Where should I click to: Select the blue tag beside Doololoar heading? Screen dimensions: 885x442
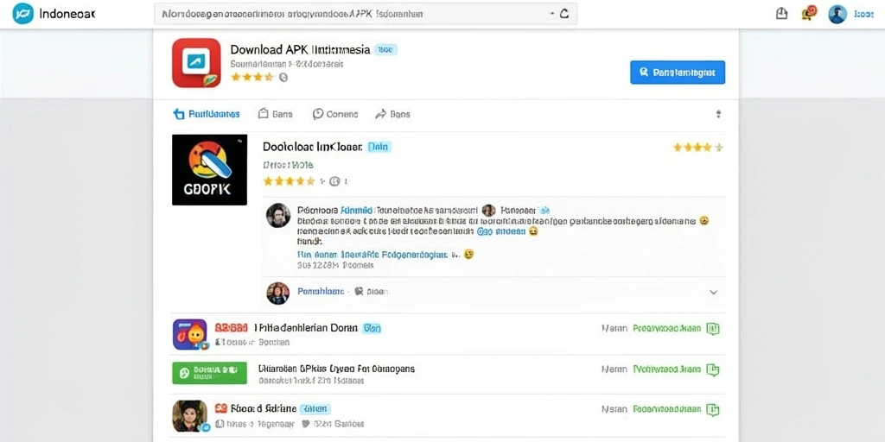click(379, 147)
